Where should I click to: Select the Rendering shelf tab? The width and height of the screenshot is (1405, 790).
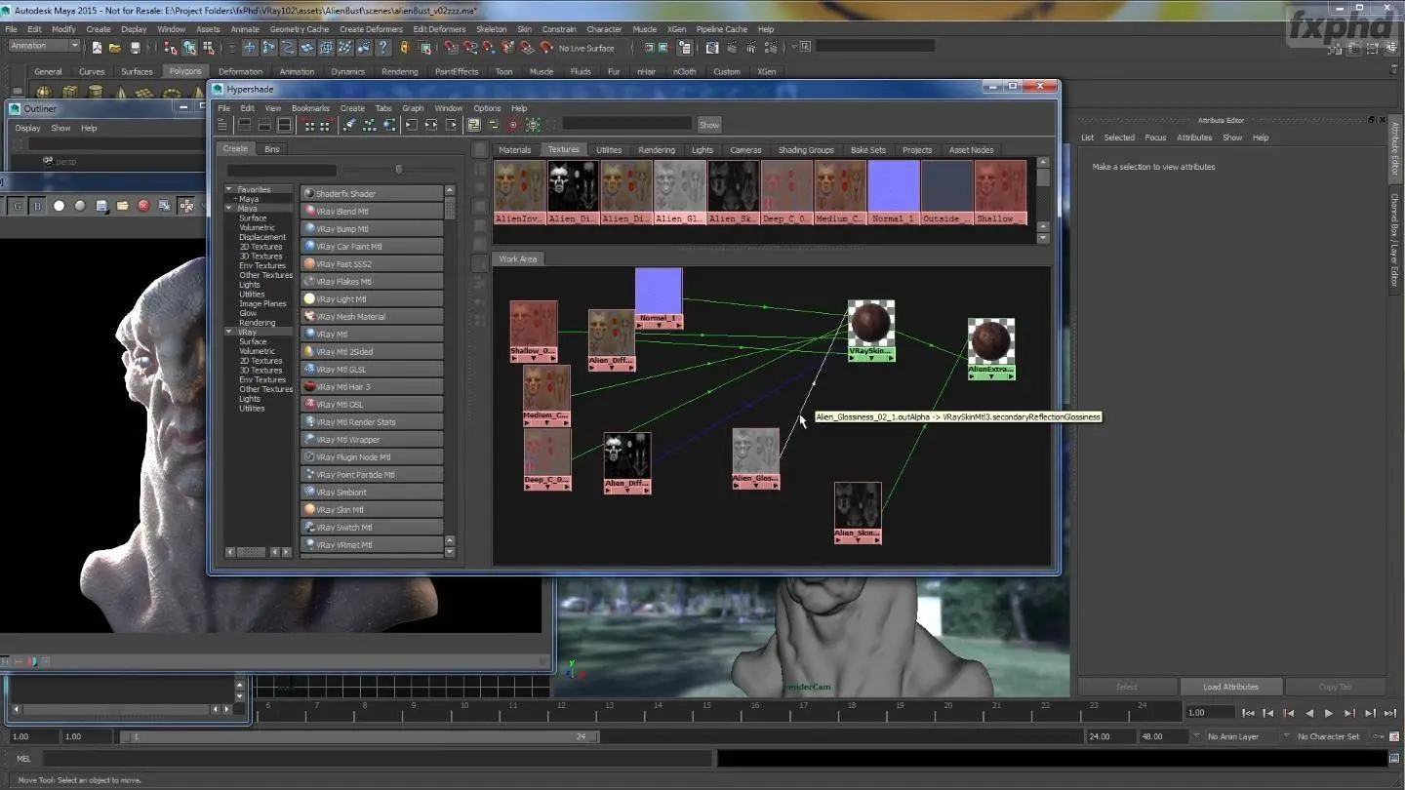point(400,71)
